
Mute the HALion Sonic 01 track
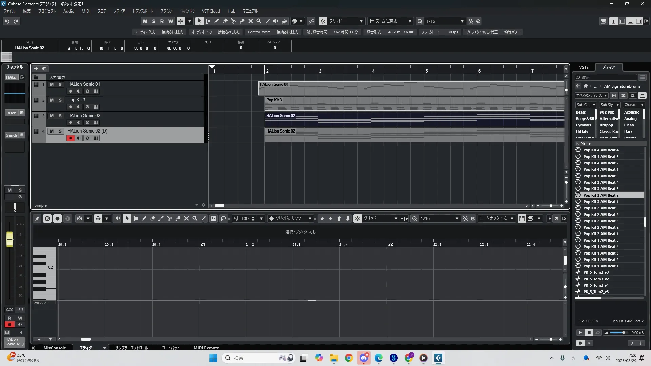(52, 84)
